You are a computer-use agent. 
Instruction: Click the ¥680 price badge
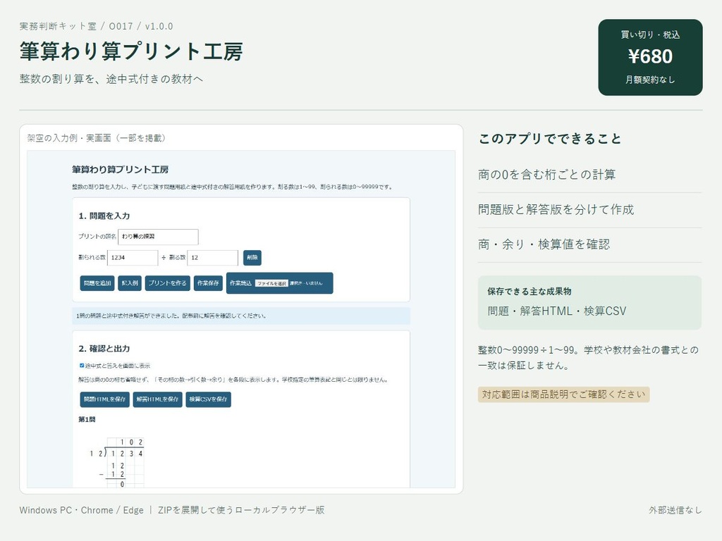(650, 58)
